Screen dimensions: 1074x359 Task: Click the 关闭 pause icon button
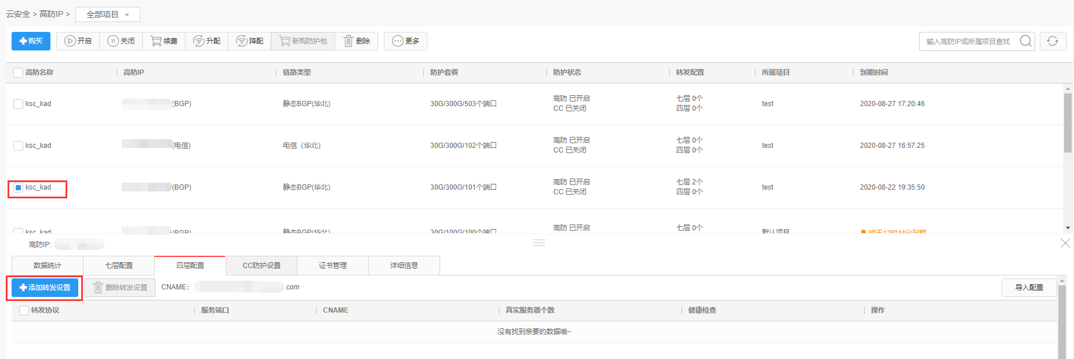(x=121, y=41)
